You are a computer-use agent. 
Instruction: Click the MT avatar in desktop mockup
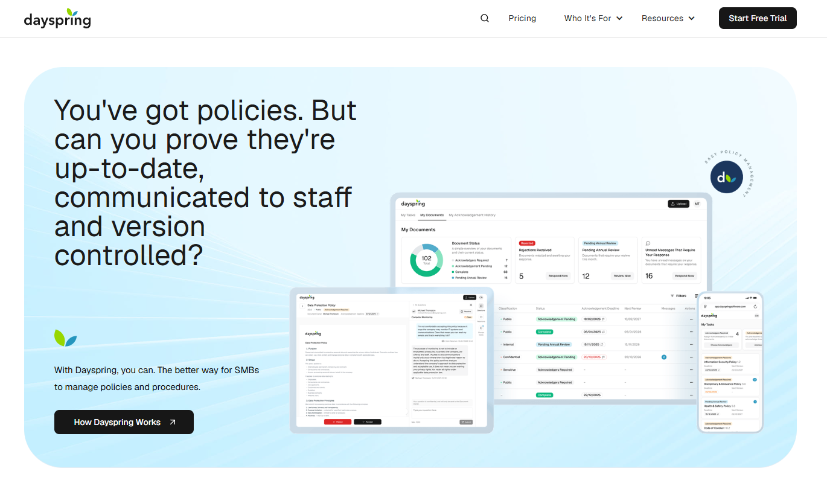tap(697, 203)
